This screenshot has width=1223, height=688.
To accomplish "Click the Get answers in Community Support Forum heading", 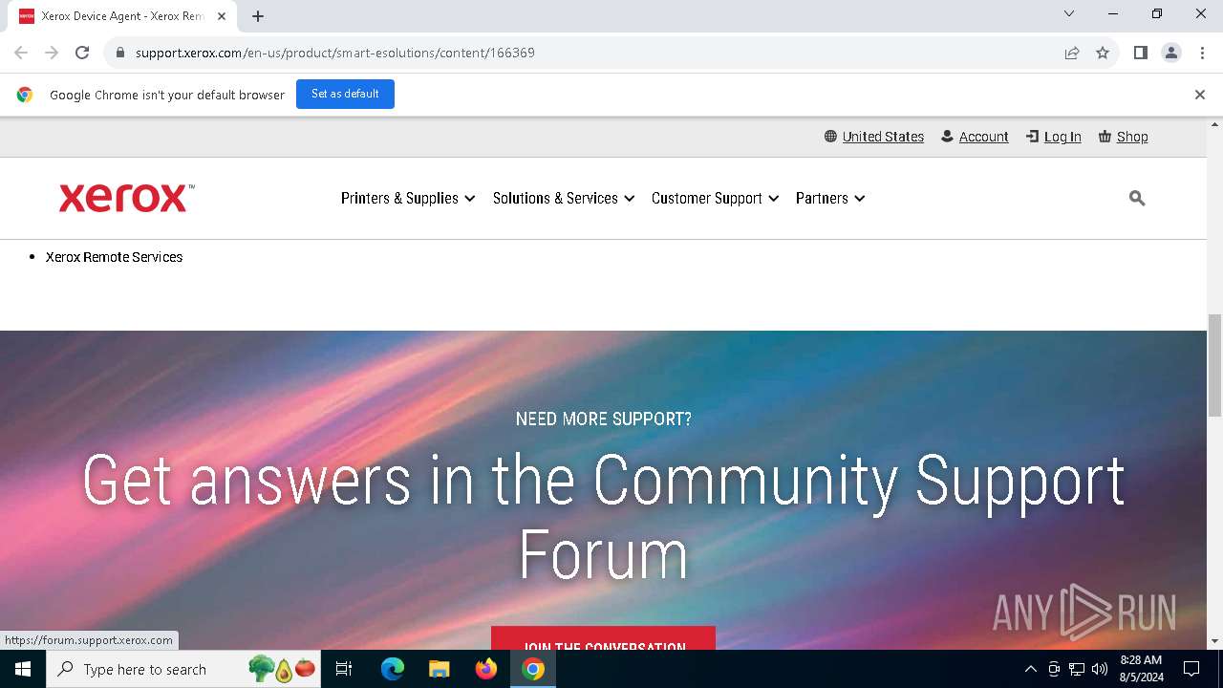I will [603, 517].
